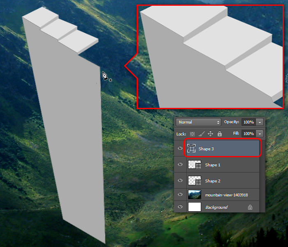
Task: Select the Shape 2 layer thumbnail
Action: 195,180
